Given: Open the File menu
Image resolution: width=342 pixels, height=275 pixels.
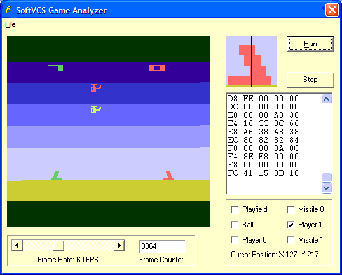Looking at the screenshot, I should tap(10, 24).
